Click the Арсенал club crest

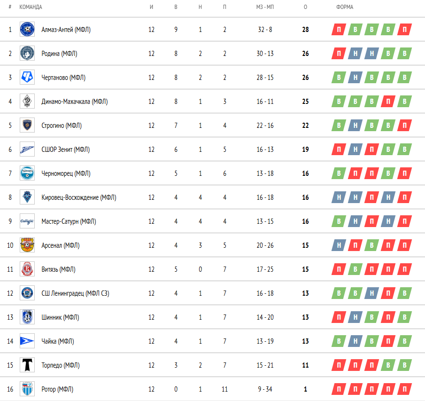(x=27, y=245)
